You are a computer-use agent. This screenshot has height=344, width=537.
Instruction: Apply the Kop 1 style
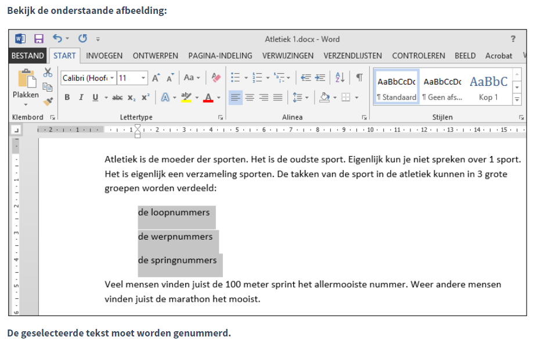click(488, 87)
